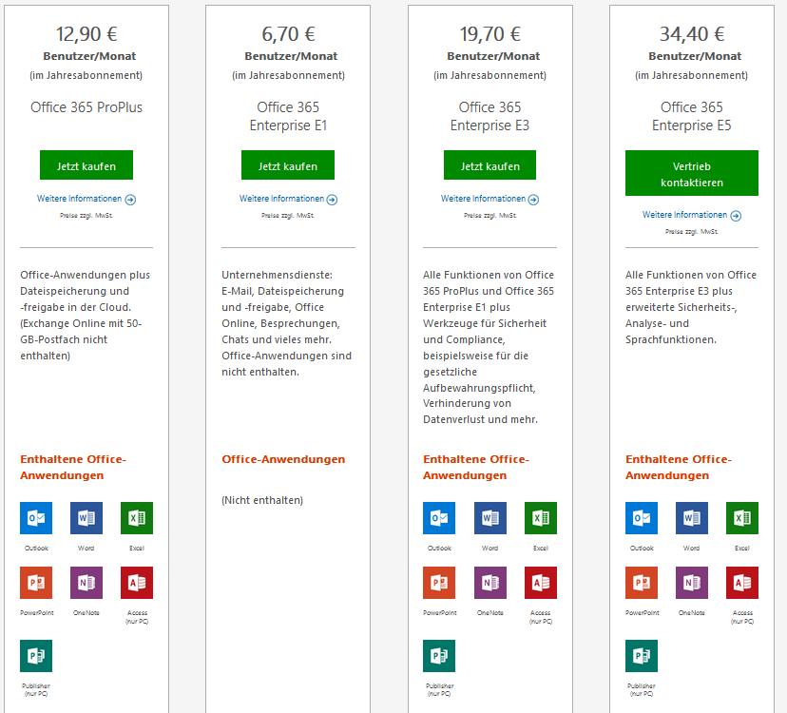787x713 pixels.
Task: Buy Office 365 Enterprise E1 with Jetzt kaufen
Action: coord(288,164)
